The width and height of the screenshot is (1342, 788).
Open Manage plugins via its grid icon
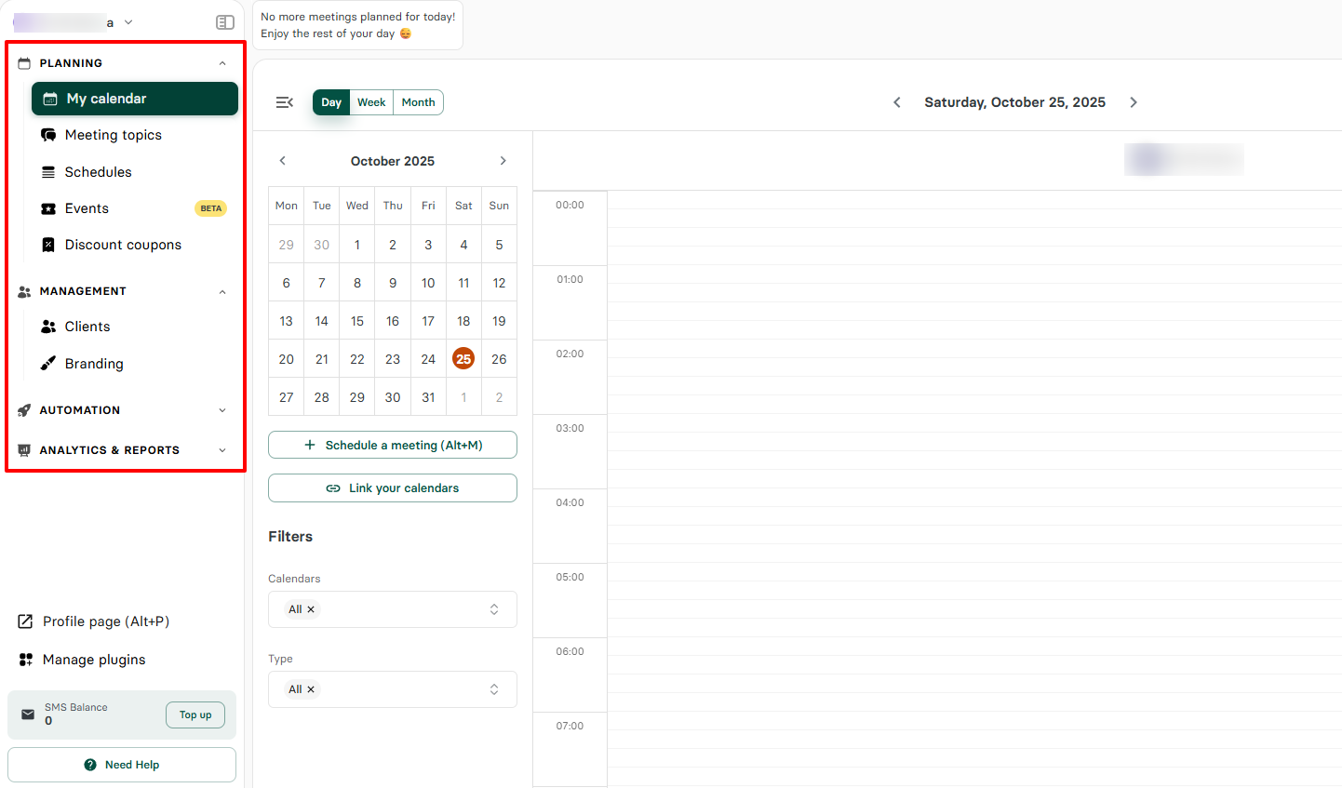tap(24, 659)
